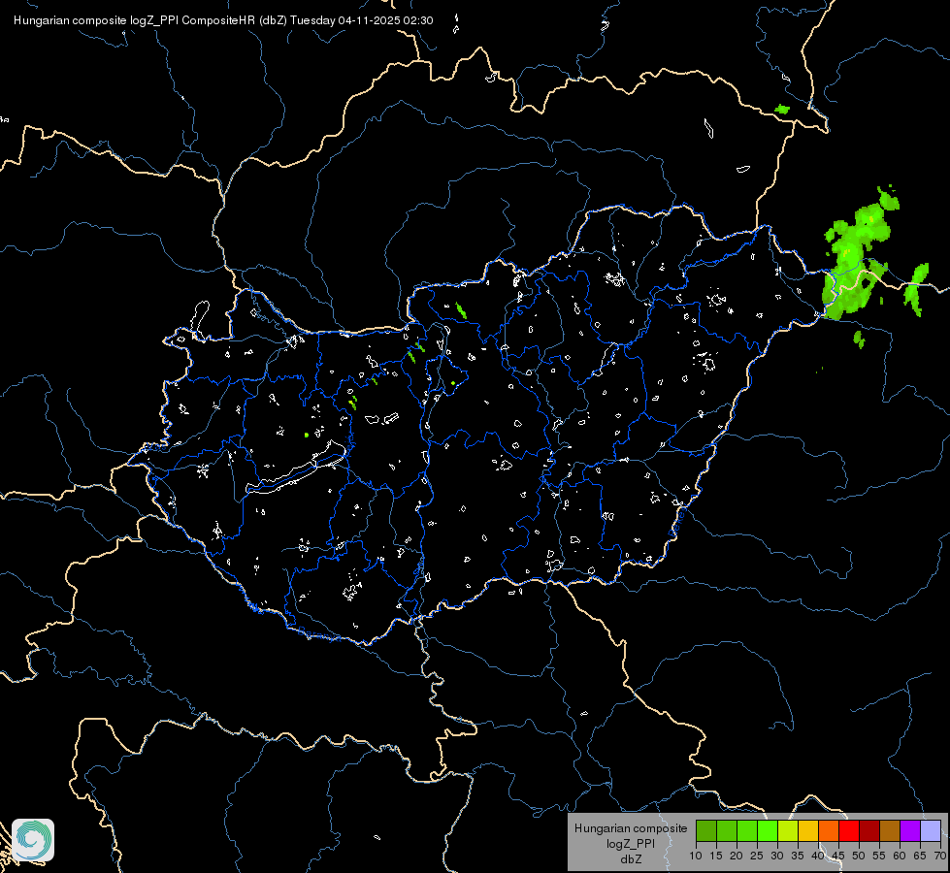Click the map title 'Hungarian composite logZ_PPI CompositeHR'

[135, 20]
